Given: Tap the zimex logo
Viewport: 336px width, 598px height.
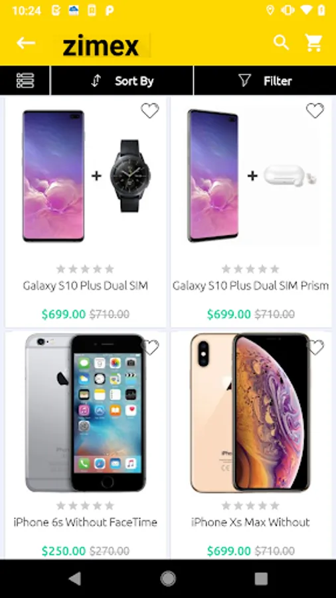Looking at the screenshot, I should [x=101, y=45].
